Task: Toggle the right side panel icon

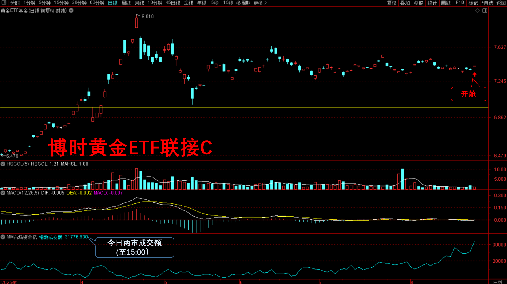Action: (x=485, y=10)
